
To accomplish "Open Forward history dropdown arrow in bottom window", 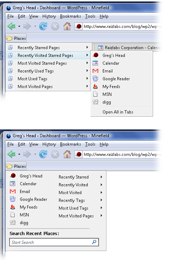I will point(35,154).
